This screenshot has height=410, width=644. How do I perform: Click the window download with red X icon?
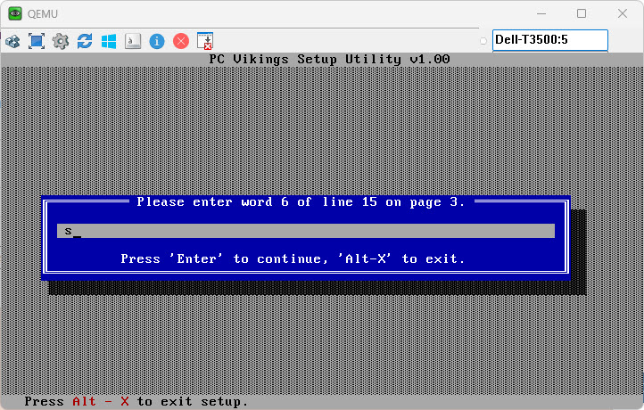205,41
